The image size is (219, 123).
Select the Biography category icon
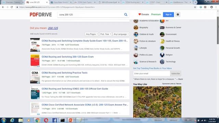pyautogui.click(x=136, y=27)
